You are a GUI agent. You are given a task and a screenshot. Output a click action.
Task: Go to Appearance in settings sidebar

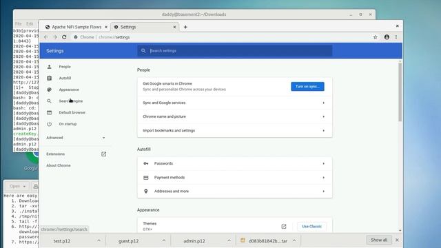click(69, 90)
